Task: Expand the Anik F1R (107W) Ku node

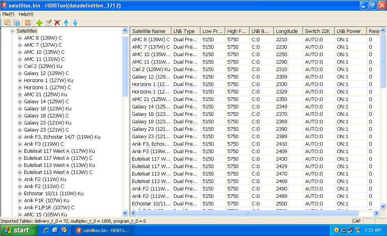Action: pos(20,201)
